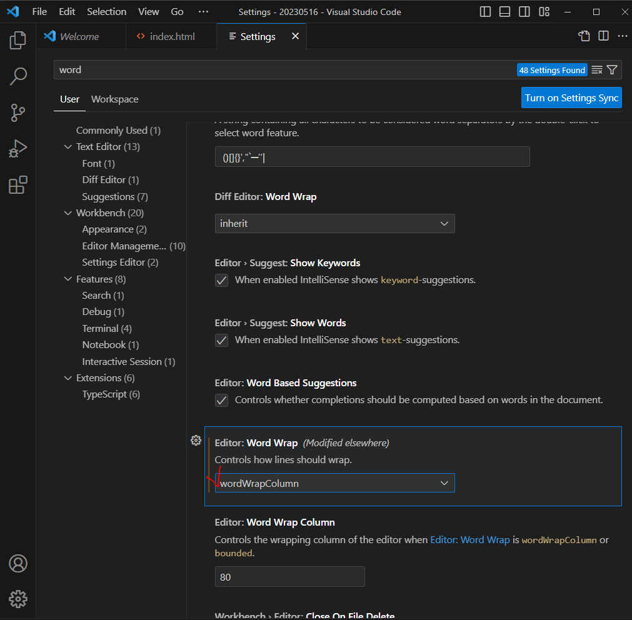Click the VS Code logo in title bar
Viewport: 632px width, 620px height.
click(13, 11)
